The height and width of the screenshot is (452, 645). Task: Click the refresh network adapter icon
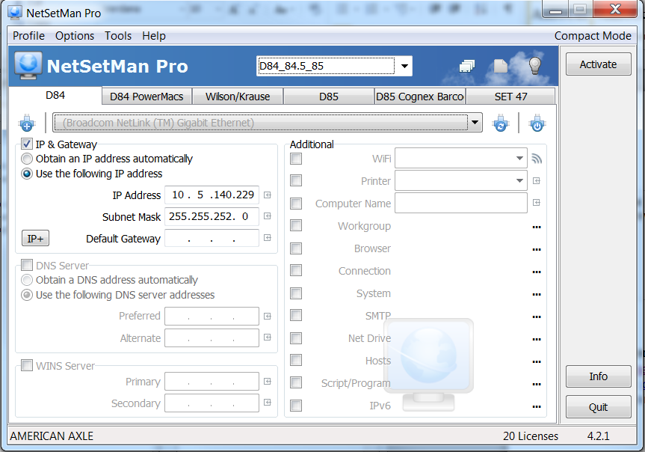501,123
